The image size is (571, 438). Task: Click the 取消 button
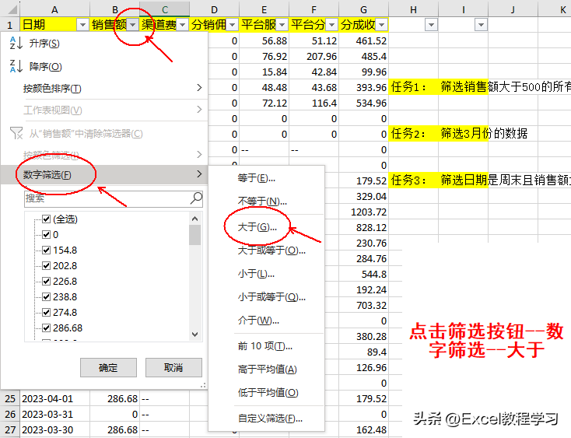[173, 367]
